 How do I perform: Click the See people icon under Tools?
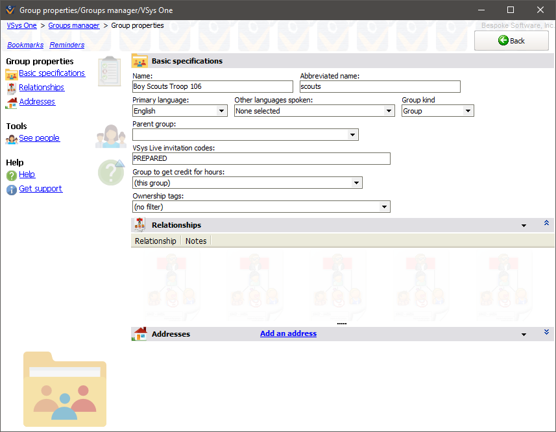12,139
